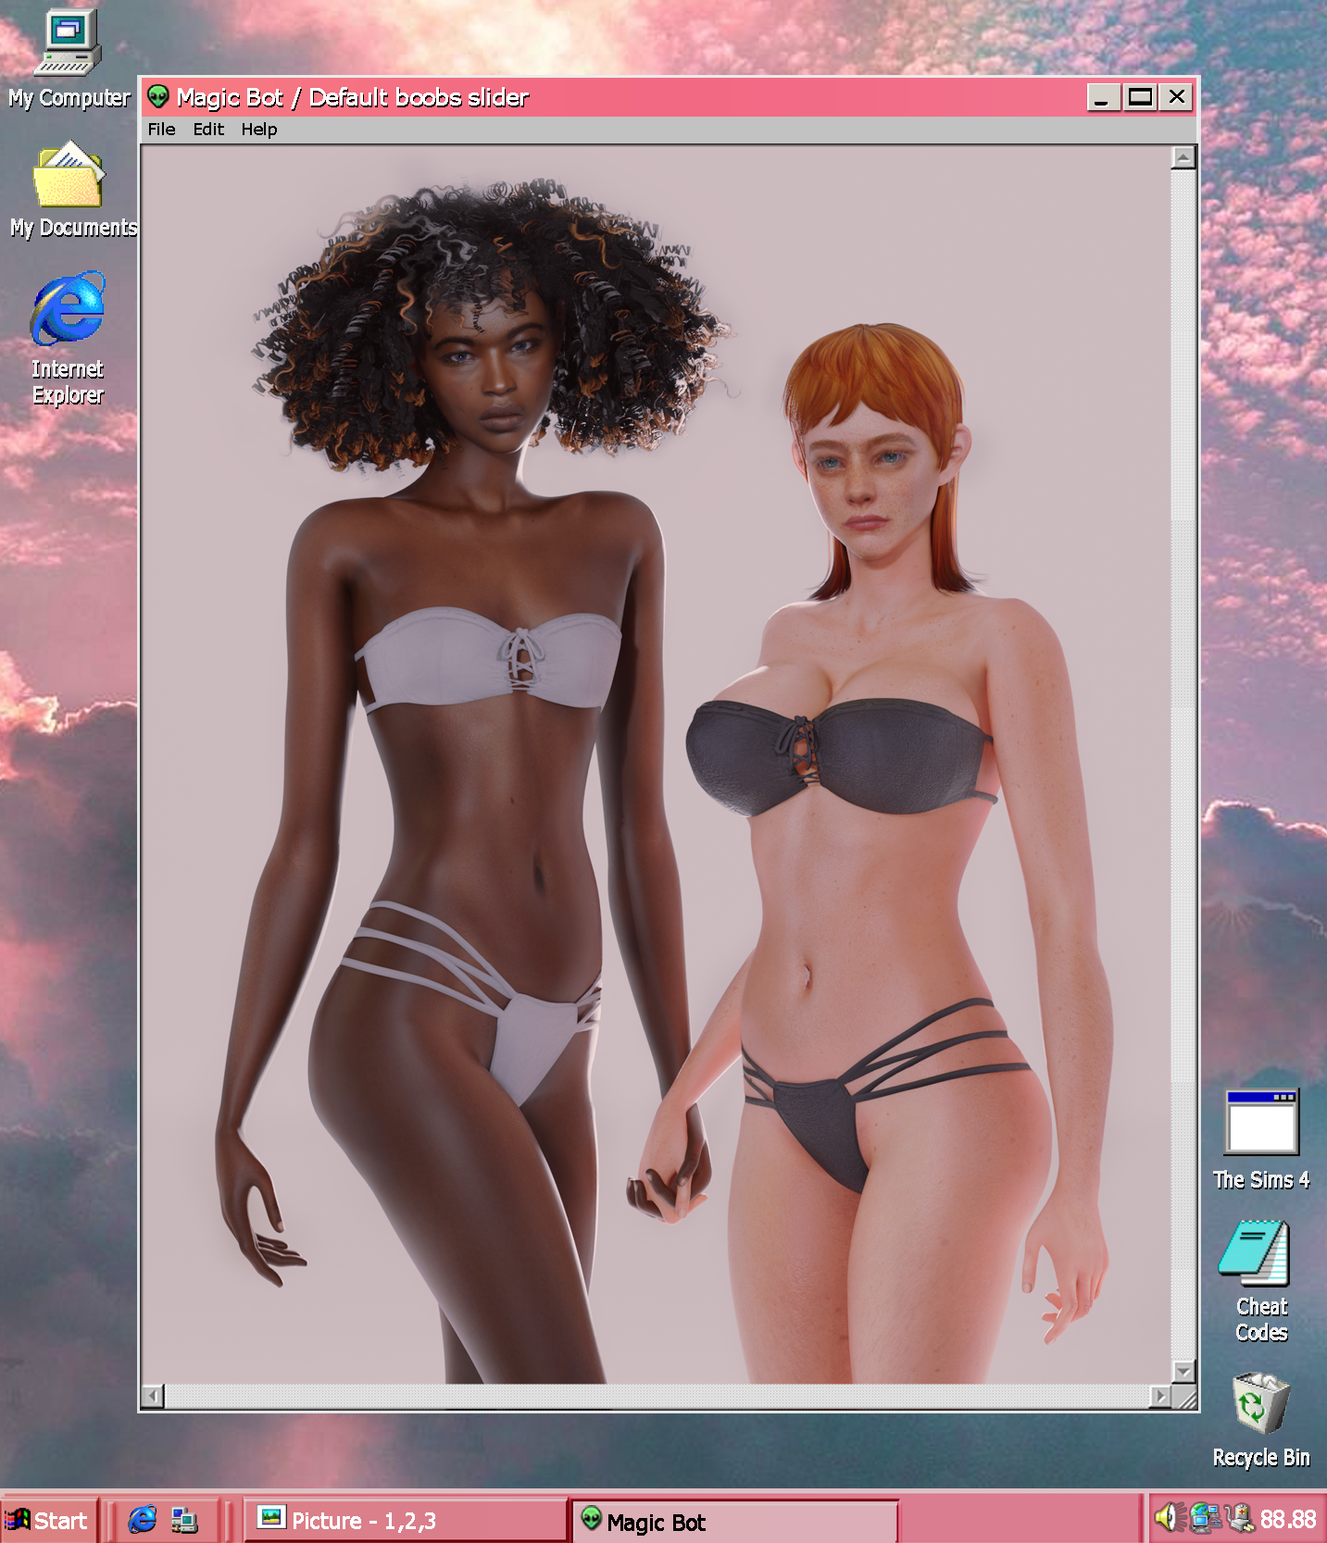
Task: Click Internet Explorer quick launch icon
Action: 143,1519
